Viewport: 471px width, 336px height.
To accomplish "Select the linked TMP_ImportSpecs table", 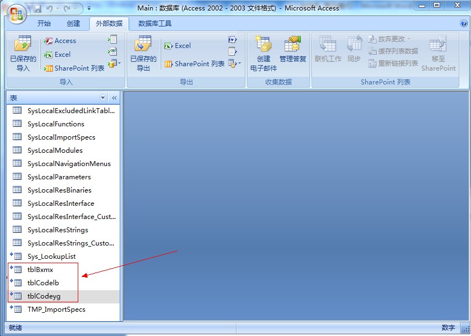I will 63,310.
